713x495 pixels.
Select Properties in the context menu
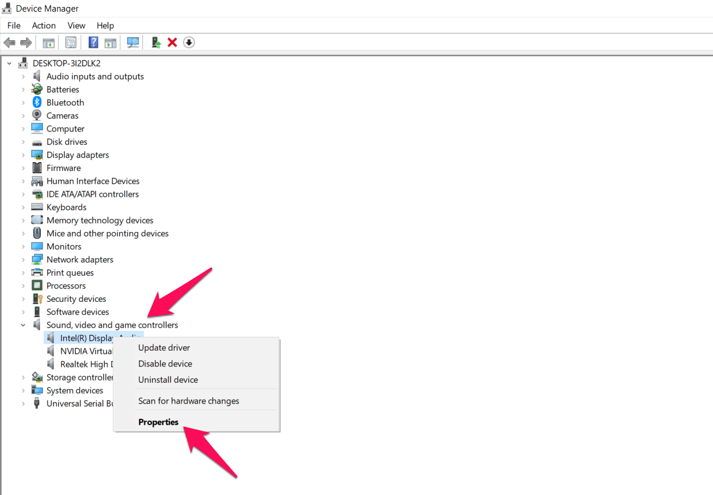pyautogui.click(x=197, y=422)
